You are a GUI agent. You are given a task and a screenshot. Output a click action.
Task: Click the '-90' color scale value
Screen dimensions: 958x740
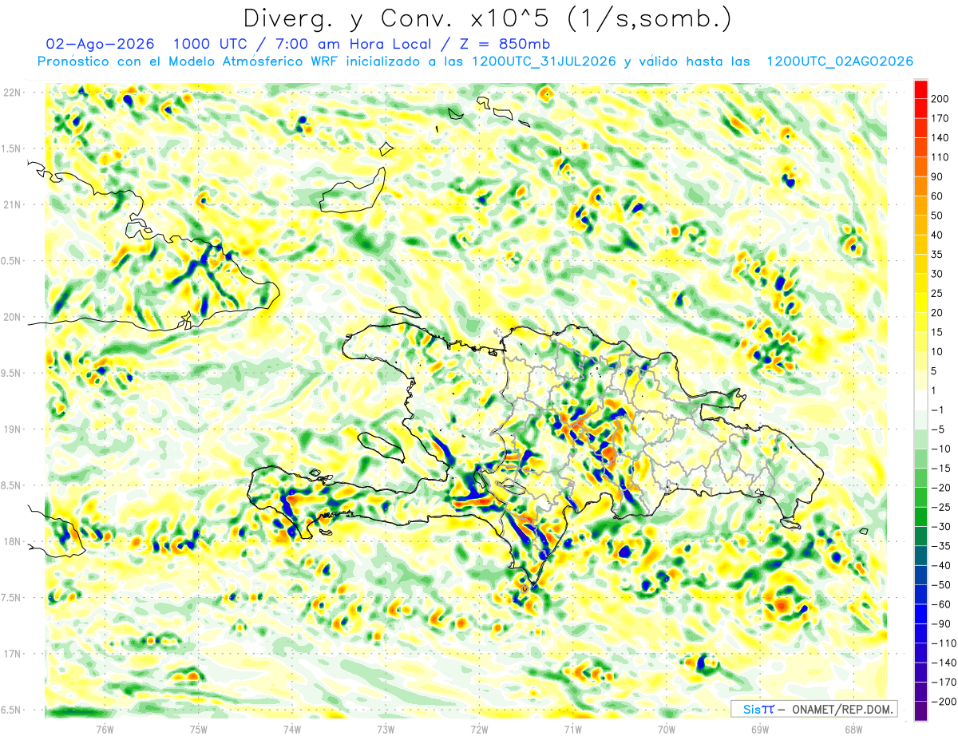[941, 623]
